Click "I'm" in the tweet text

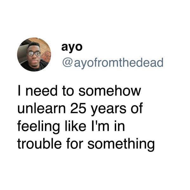tap(101, 126)
